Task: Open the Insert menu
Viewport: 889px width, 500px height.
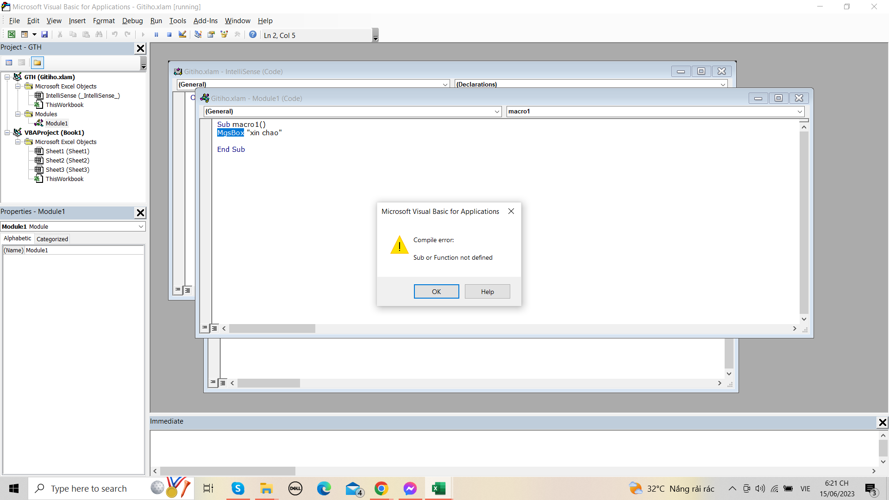Action: pyautogui.click(x=77, y=21)
